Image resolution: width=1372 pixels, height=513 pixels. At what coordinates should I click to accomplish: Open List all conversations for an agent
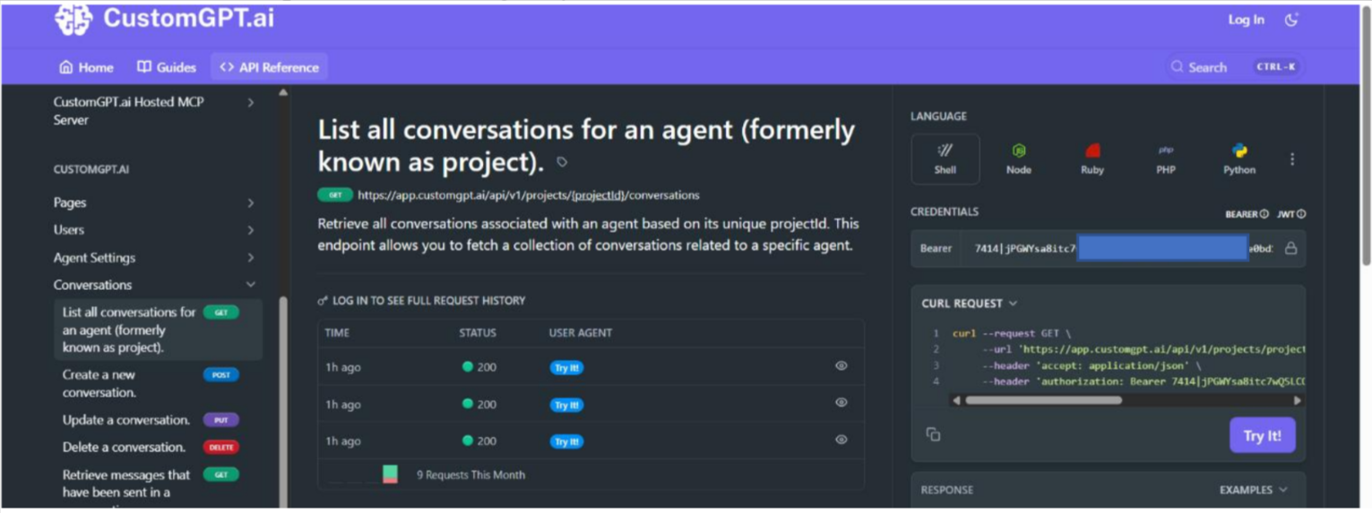pos(158,329)
